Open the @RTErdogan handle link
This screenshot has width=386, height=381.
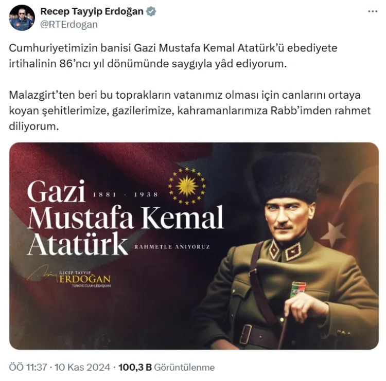69,24
